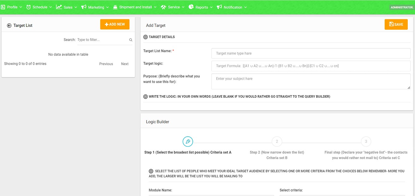Click the Notification megaphone icon
This screenshot has height=196, width=415.
[x=219, y=7]
